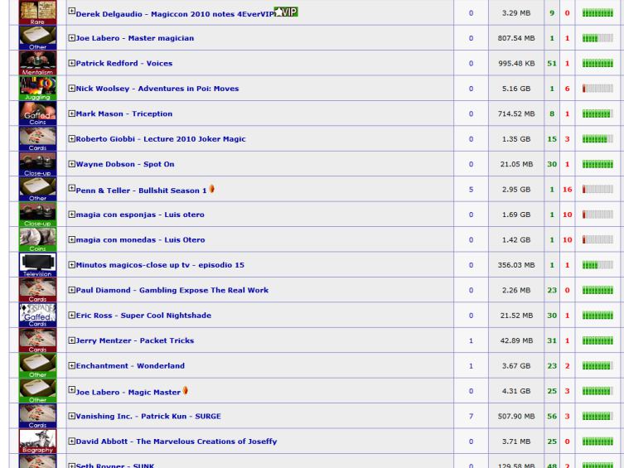Click the Biography category icon beside David Abbott
624x468 pixels.
point(38,441)
